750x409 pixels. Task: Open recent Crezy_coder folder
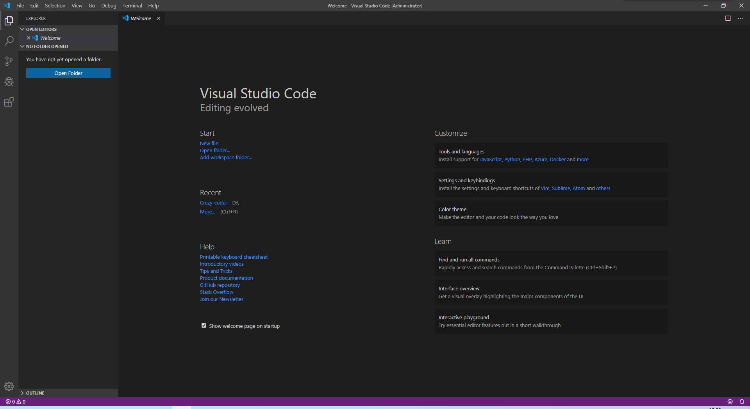click(213, 203)
